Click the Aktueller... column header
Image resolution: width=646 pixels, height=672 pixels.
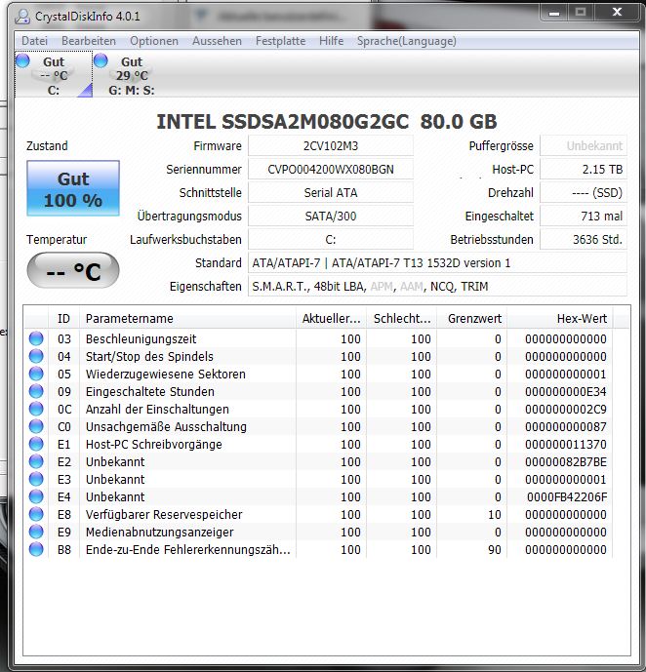pyautogui.click(x=331, y=318)
